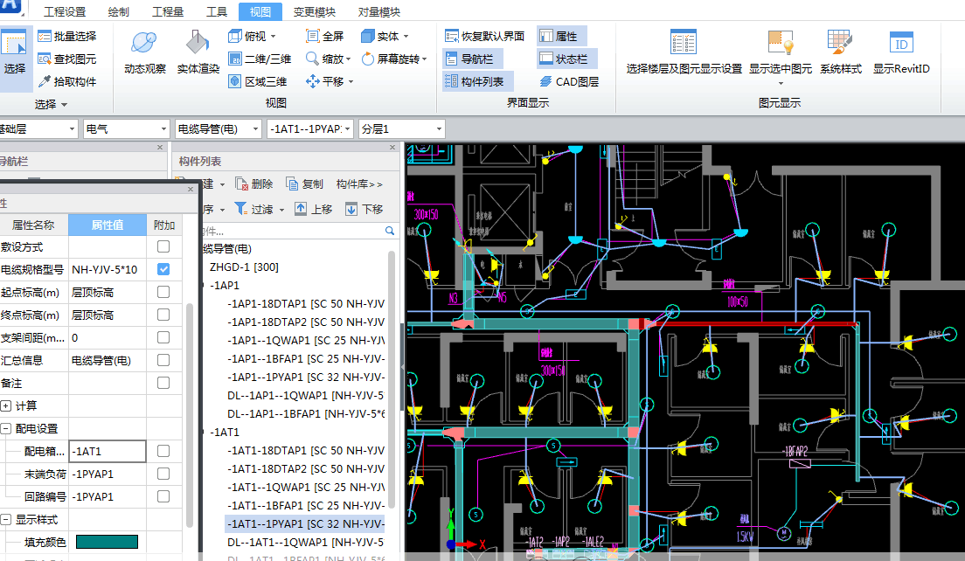The width and height of the screenshot is (965, 561).
Task: Click the 缩放 zoom icon
Action: click(313, 59)
